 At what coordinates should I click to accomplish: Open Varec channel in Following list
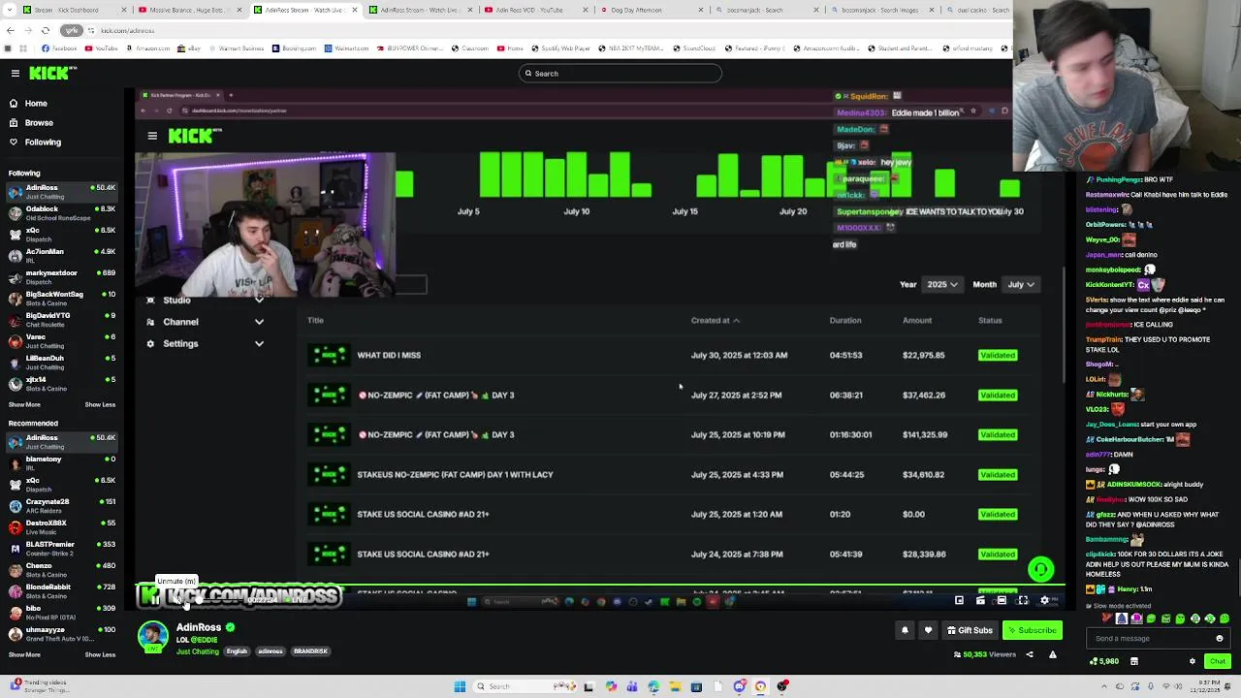[x=60, y=340]
